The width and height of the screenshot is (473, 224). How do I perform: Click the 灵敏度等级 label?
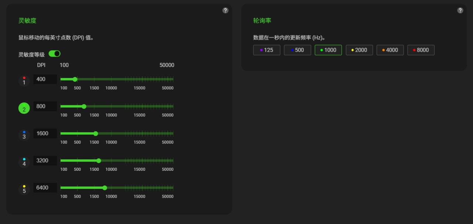coord(31,55)
